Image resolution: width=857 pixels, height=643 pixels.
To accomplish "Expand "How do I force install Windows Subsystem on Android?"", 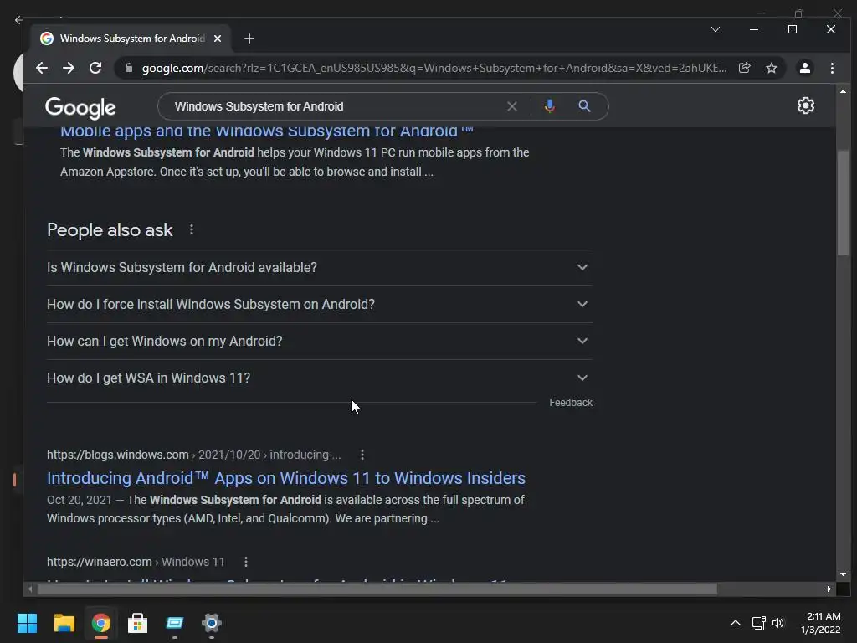I will click(319, 304).
